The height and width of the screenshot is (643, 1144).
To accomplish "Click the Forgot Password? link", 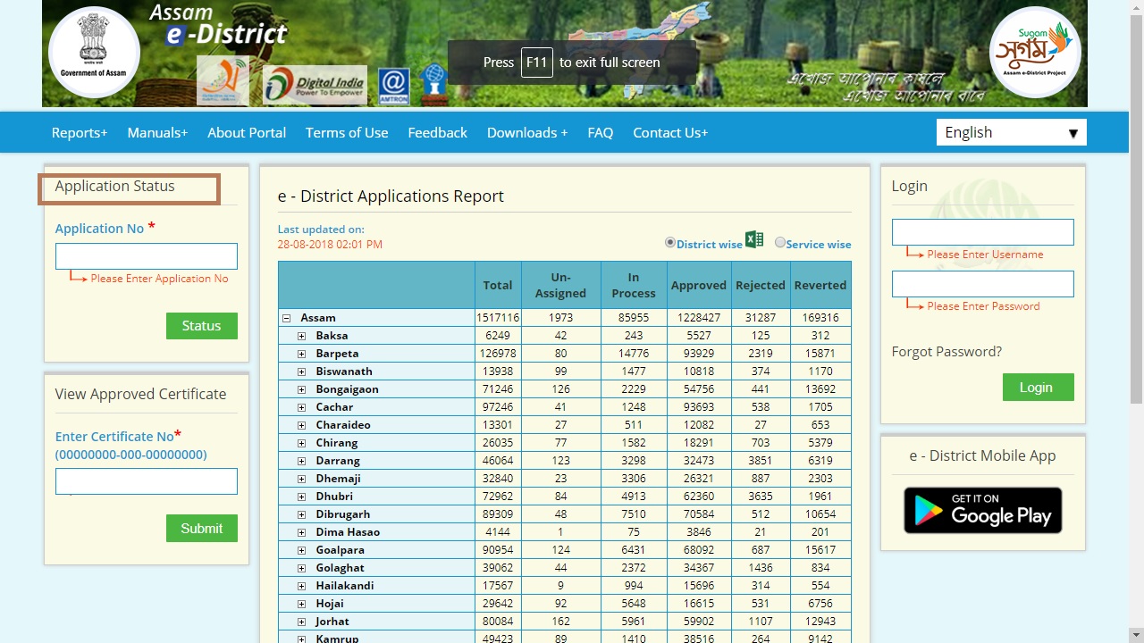I will (946, 351).
